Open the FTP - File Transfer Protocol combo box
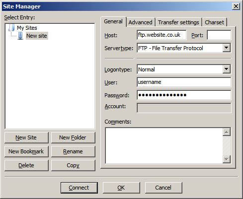Viewport: 243px width, 199px height. pos(184,48)
